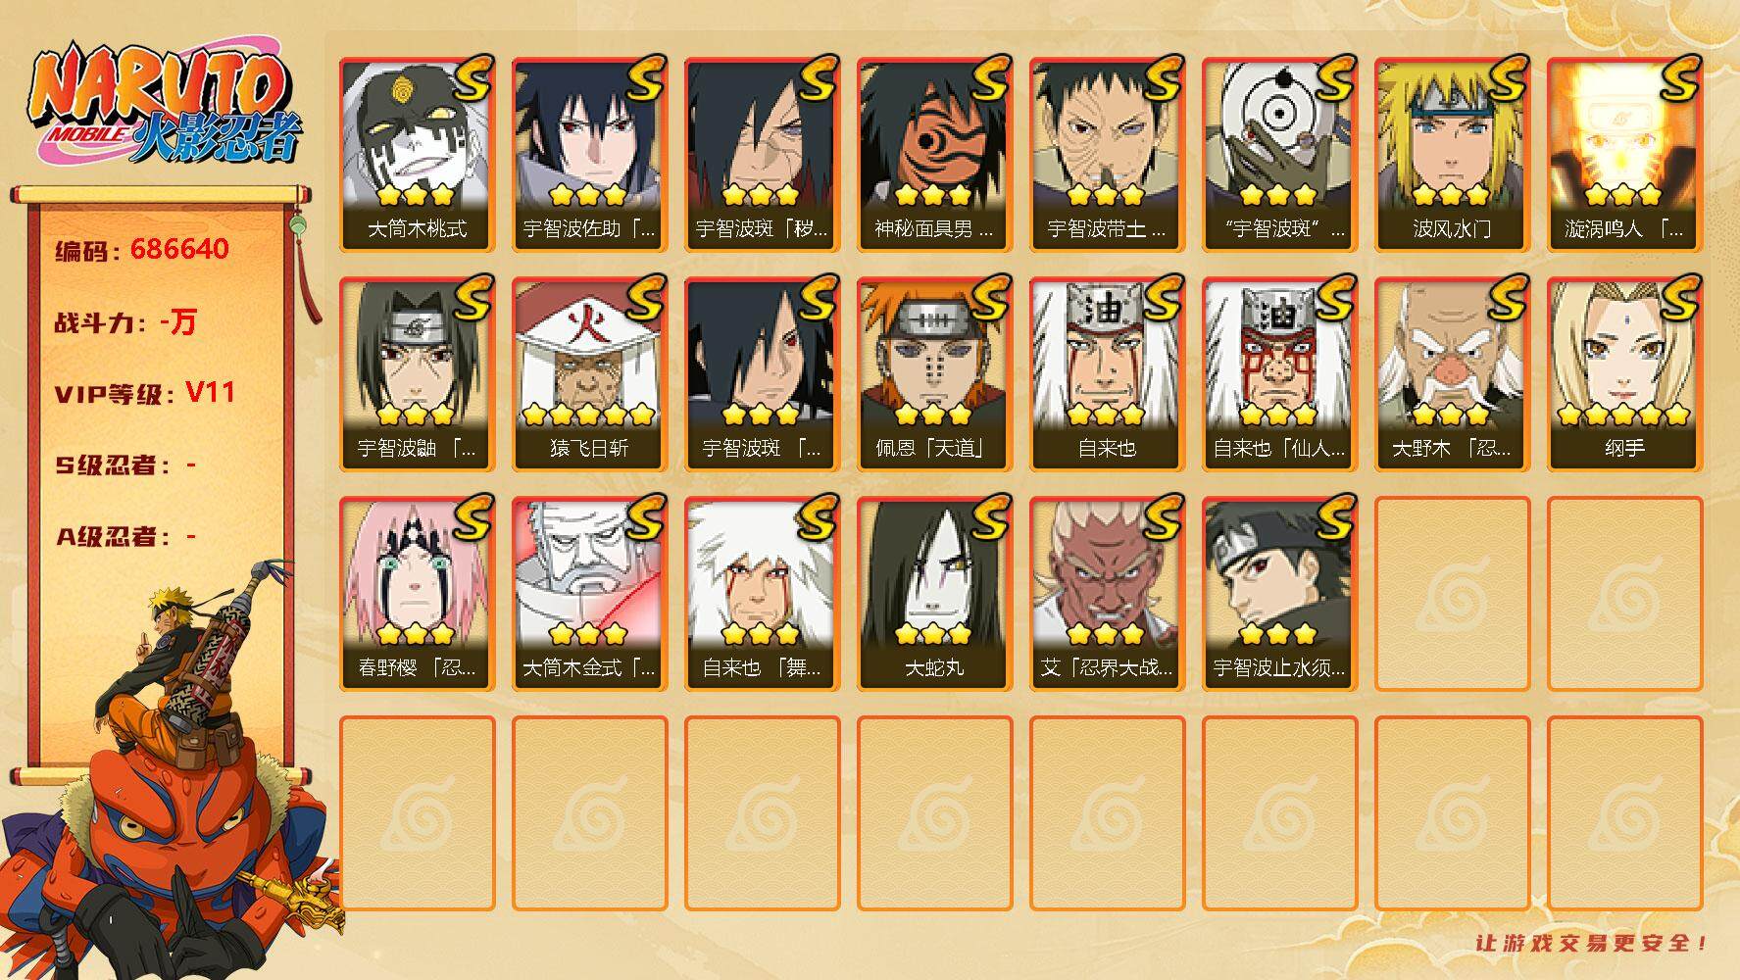Click the 纲手 ninja portrait

click(x=1624, y=374)
